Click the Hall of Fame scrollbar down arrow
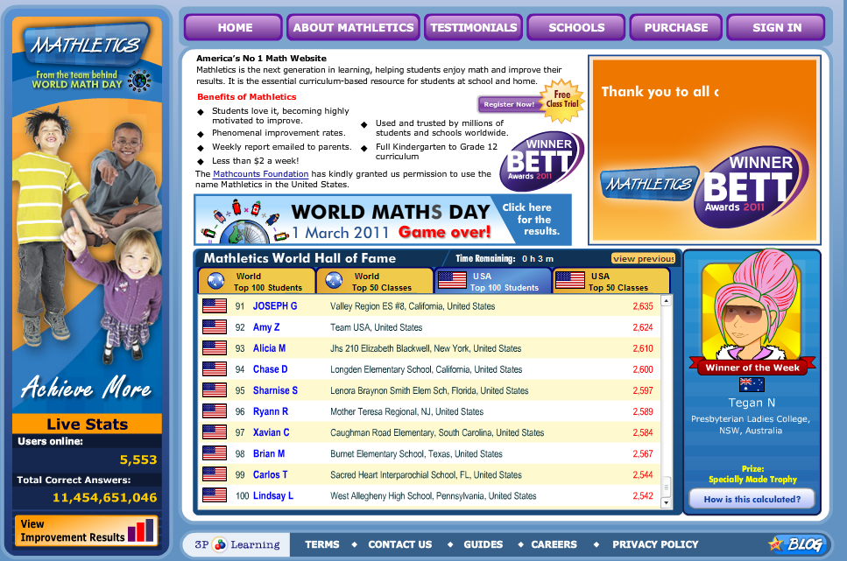 click(666, 502)
